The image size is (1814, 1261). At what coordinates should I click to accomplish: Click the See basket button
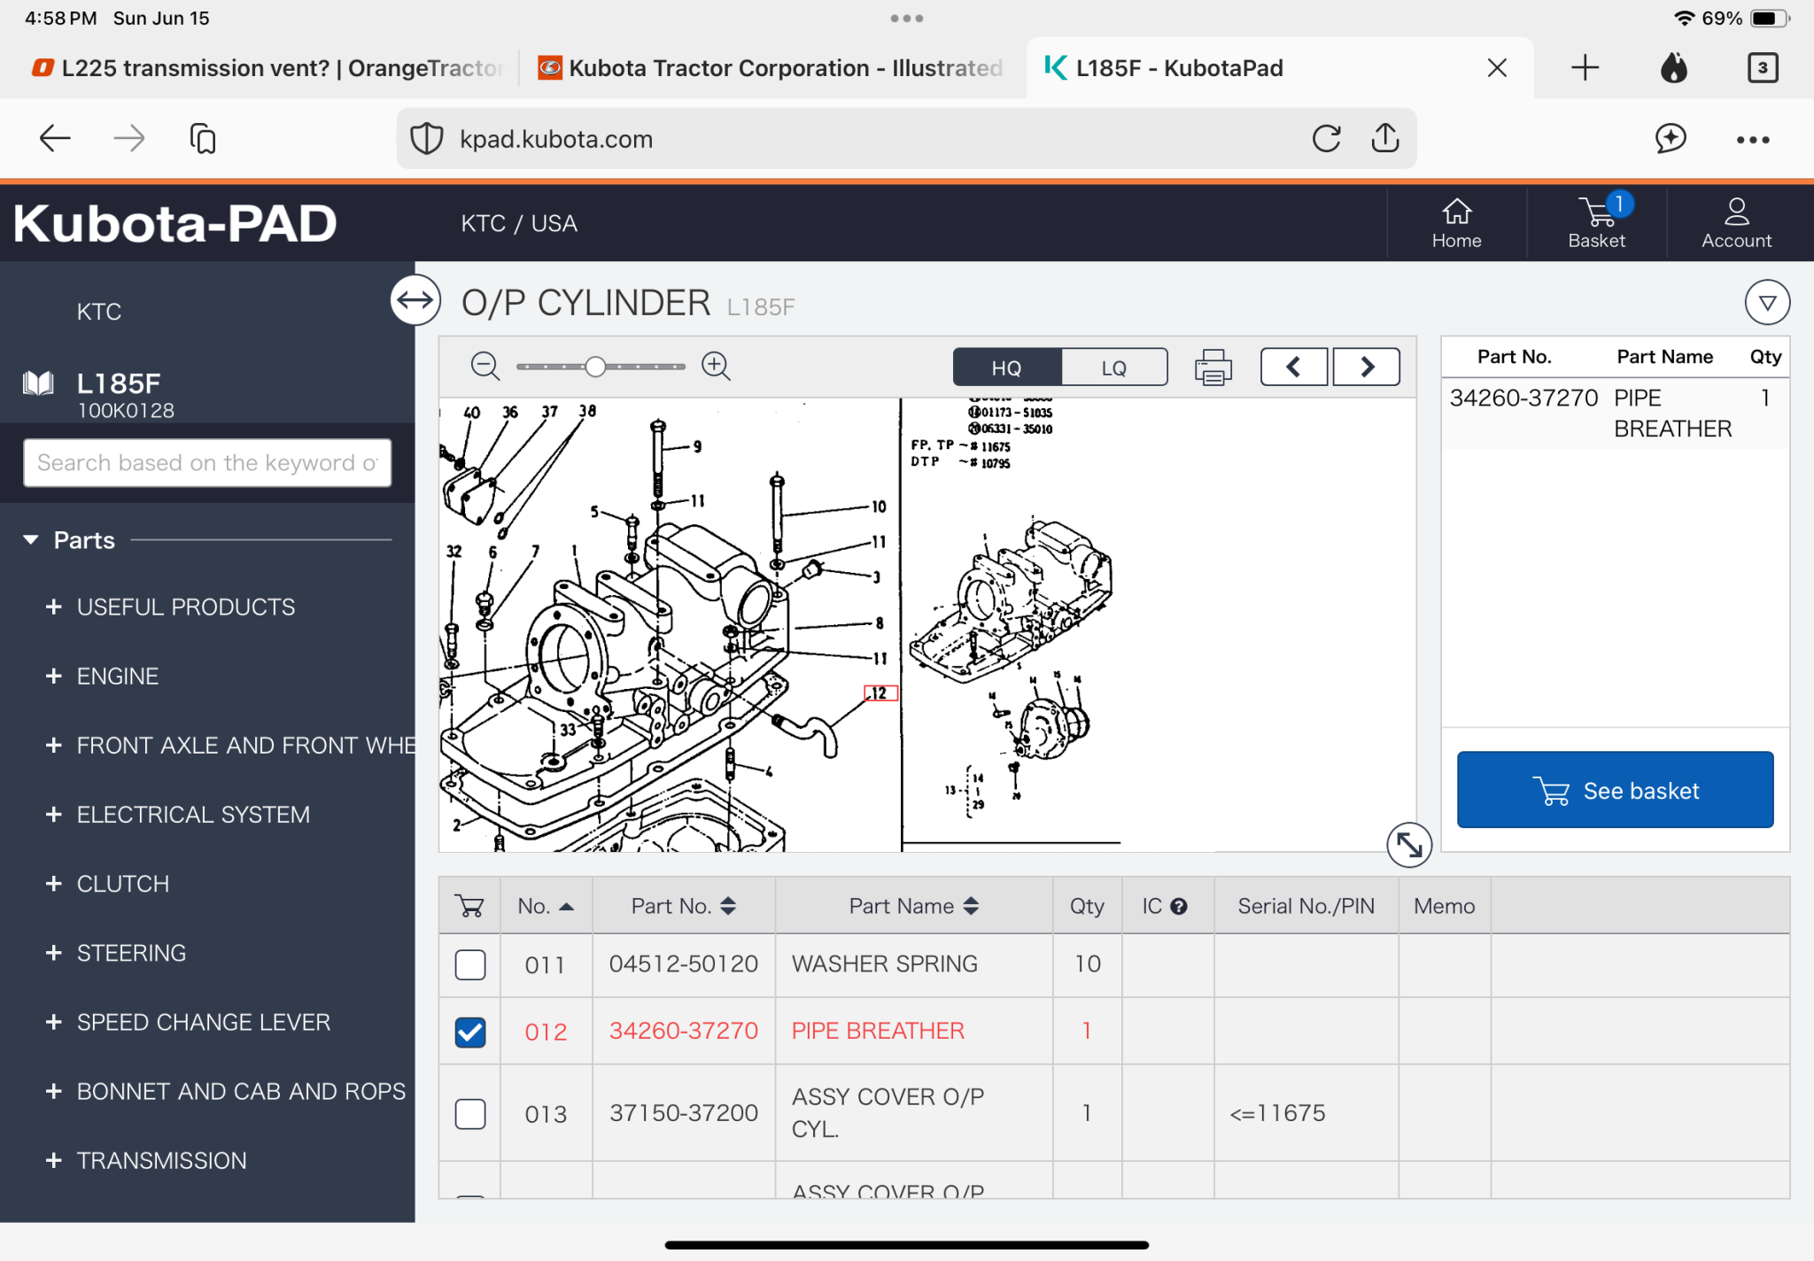pyautogui.click(x=1614, y=790)
